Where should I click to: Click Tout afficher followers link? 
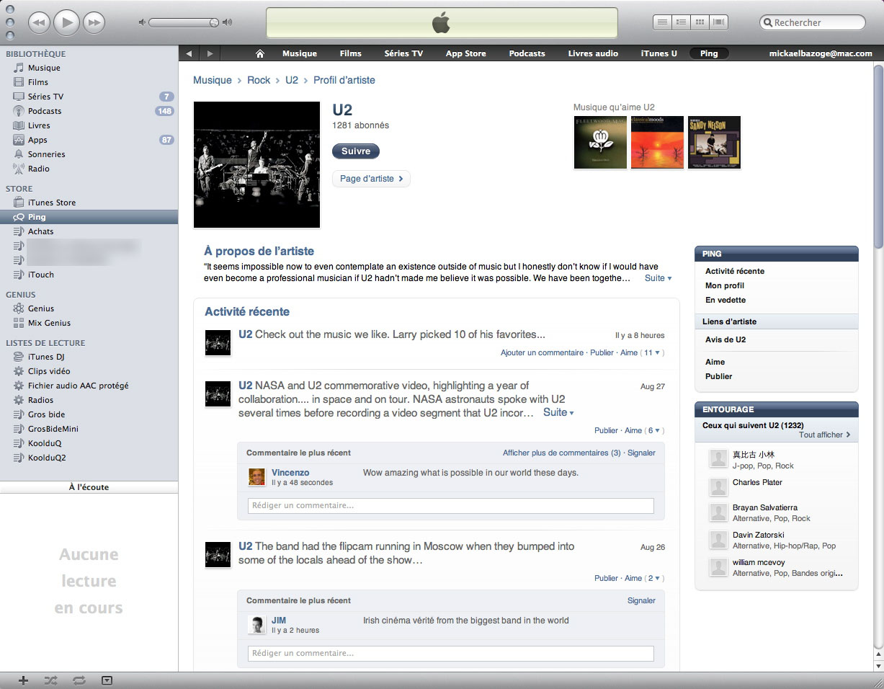pos(825,435)
